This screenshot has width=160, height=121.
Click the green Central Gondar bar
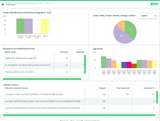coord(21,26)
